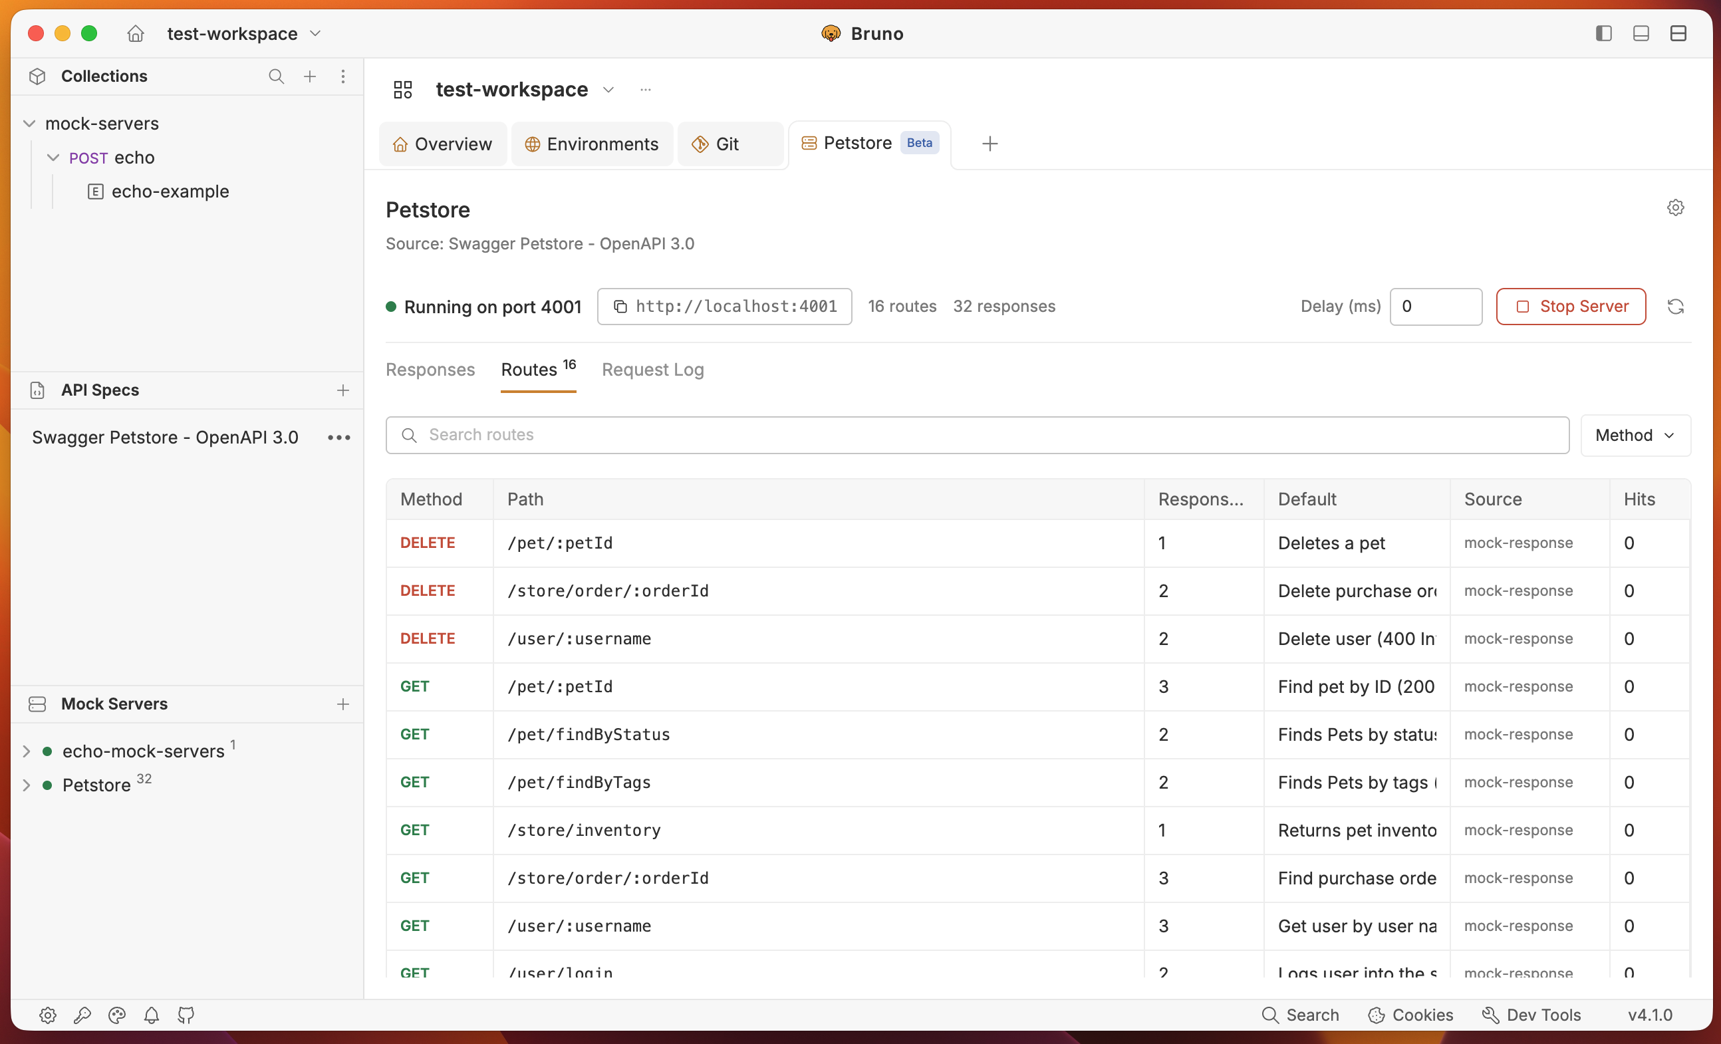The height and width of the screenshot is (1044, 1721).
Task: Open the theme palette icon
Action: click(116, 1015)
